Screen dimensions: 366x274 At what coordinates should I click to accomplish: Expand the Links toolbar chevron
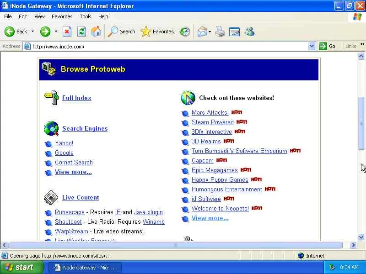[x=362, y=44]
